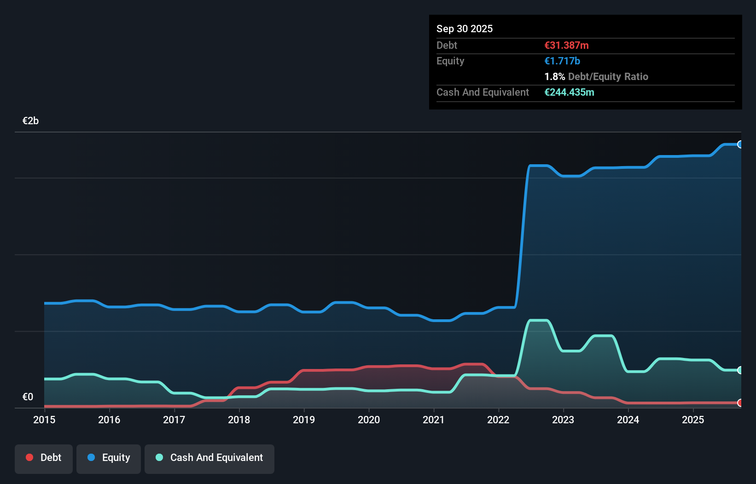
Task: Click the €2b axis label
Action: click(30, 121)
